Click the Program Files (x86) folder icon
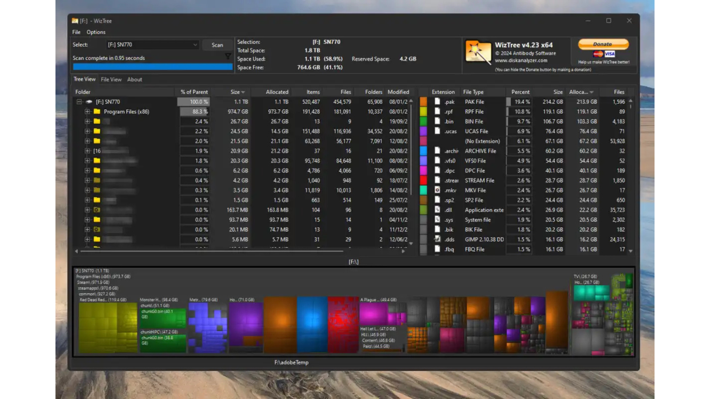This screenshot has height=399, width=710. (97, 111)
